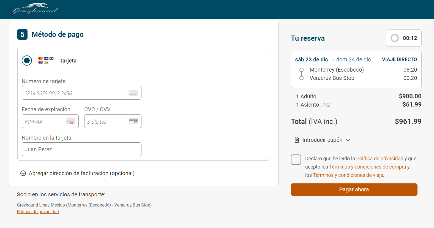Click the Método de pago heading
This screenshot has width=434, height=228.
point(58,34)
